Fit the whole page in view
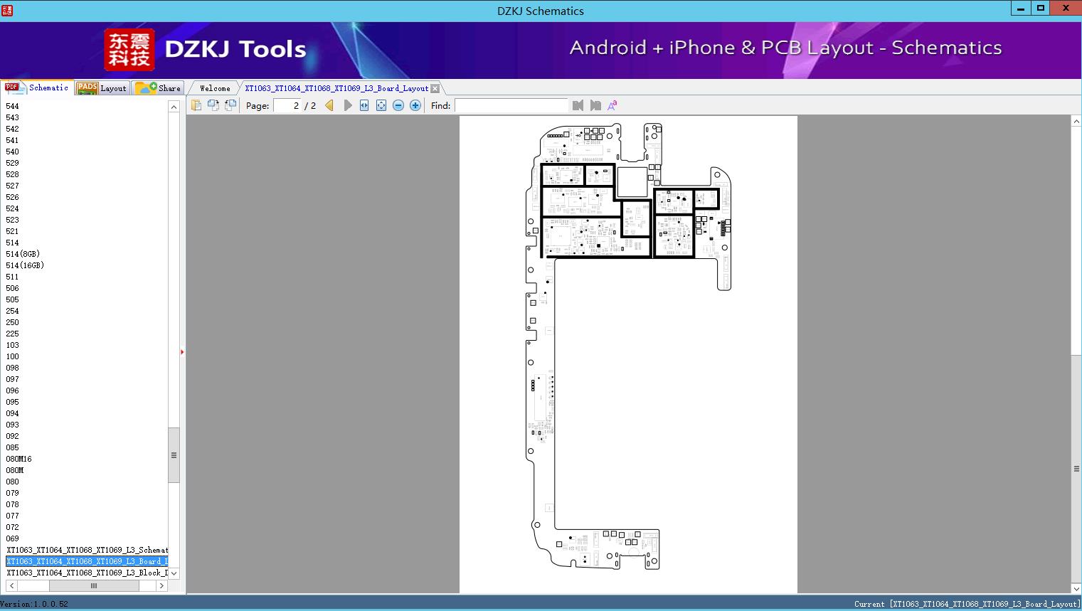 [381, 105]
